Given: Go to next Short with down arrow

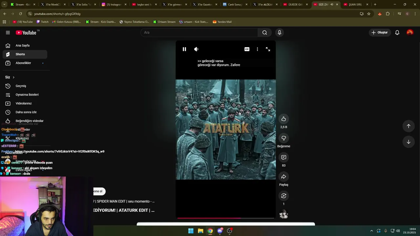Looking at the screenshot, I should [x=409, y=142].
